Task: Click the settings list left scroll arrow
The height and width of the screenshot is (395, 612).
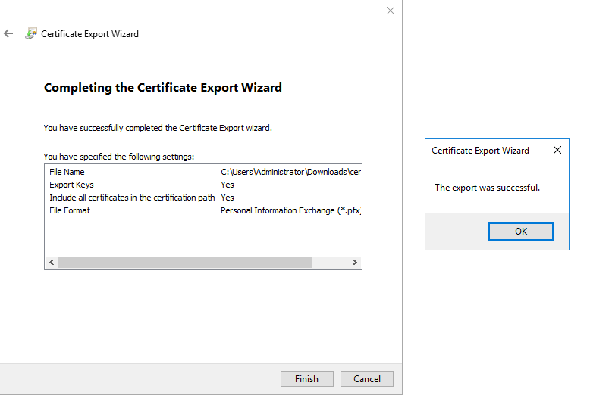Action: coord(52,262)
